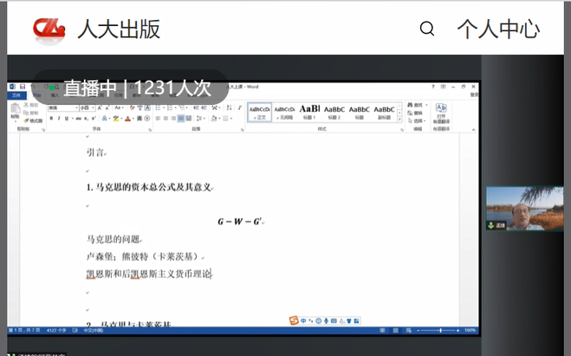Click the 中文(中国) language status indicator
This screenshot has height=356, width=571.
click(x=94, y=331)
